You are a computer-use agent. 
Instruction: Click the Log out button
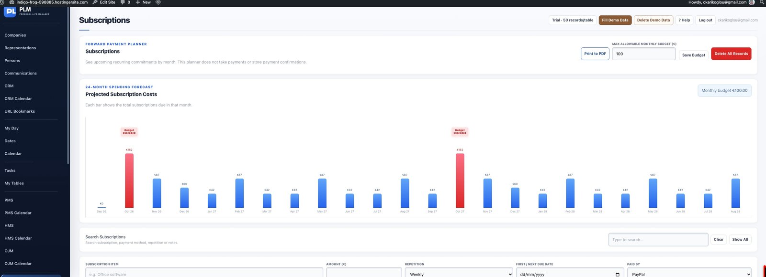point(705,20)
